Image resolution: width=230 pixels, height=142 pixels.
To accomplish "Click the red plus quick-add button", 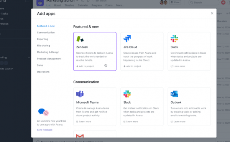I will coord(223,3).
